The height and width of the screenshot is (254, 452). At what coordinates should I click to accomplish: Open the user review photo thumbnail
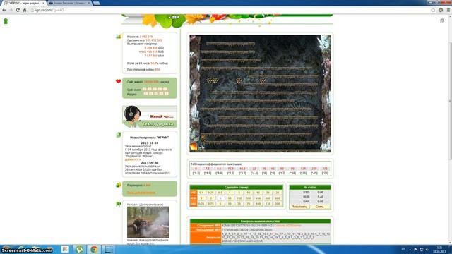coord(148,222)
